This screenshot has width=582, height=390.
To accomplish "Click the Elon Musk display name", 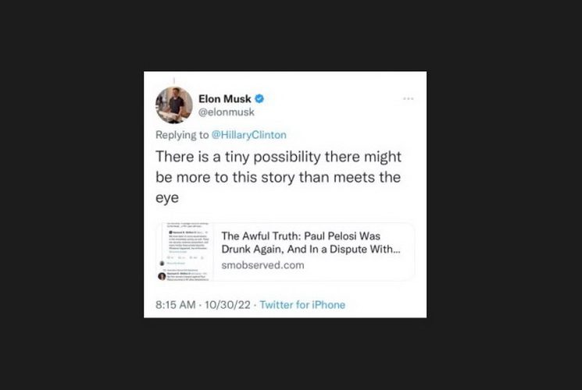I will (x=225, y=98).
